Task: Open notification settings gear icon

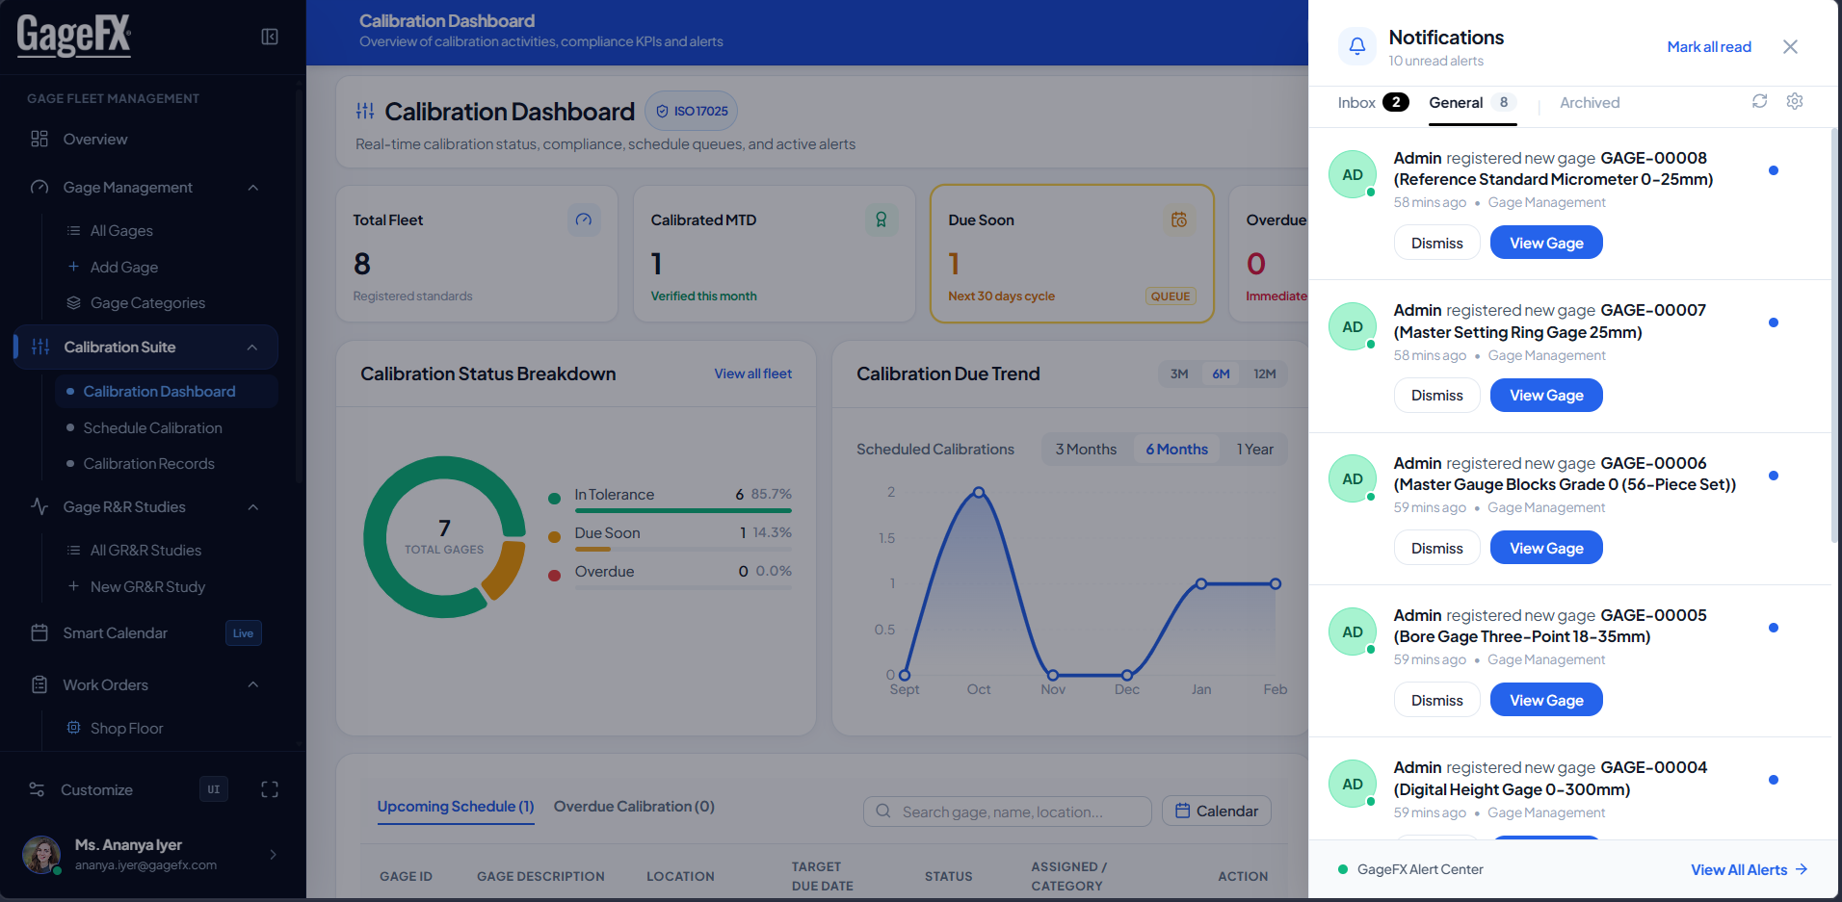Action: (1795, 101)
